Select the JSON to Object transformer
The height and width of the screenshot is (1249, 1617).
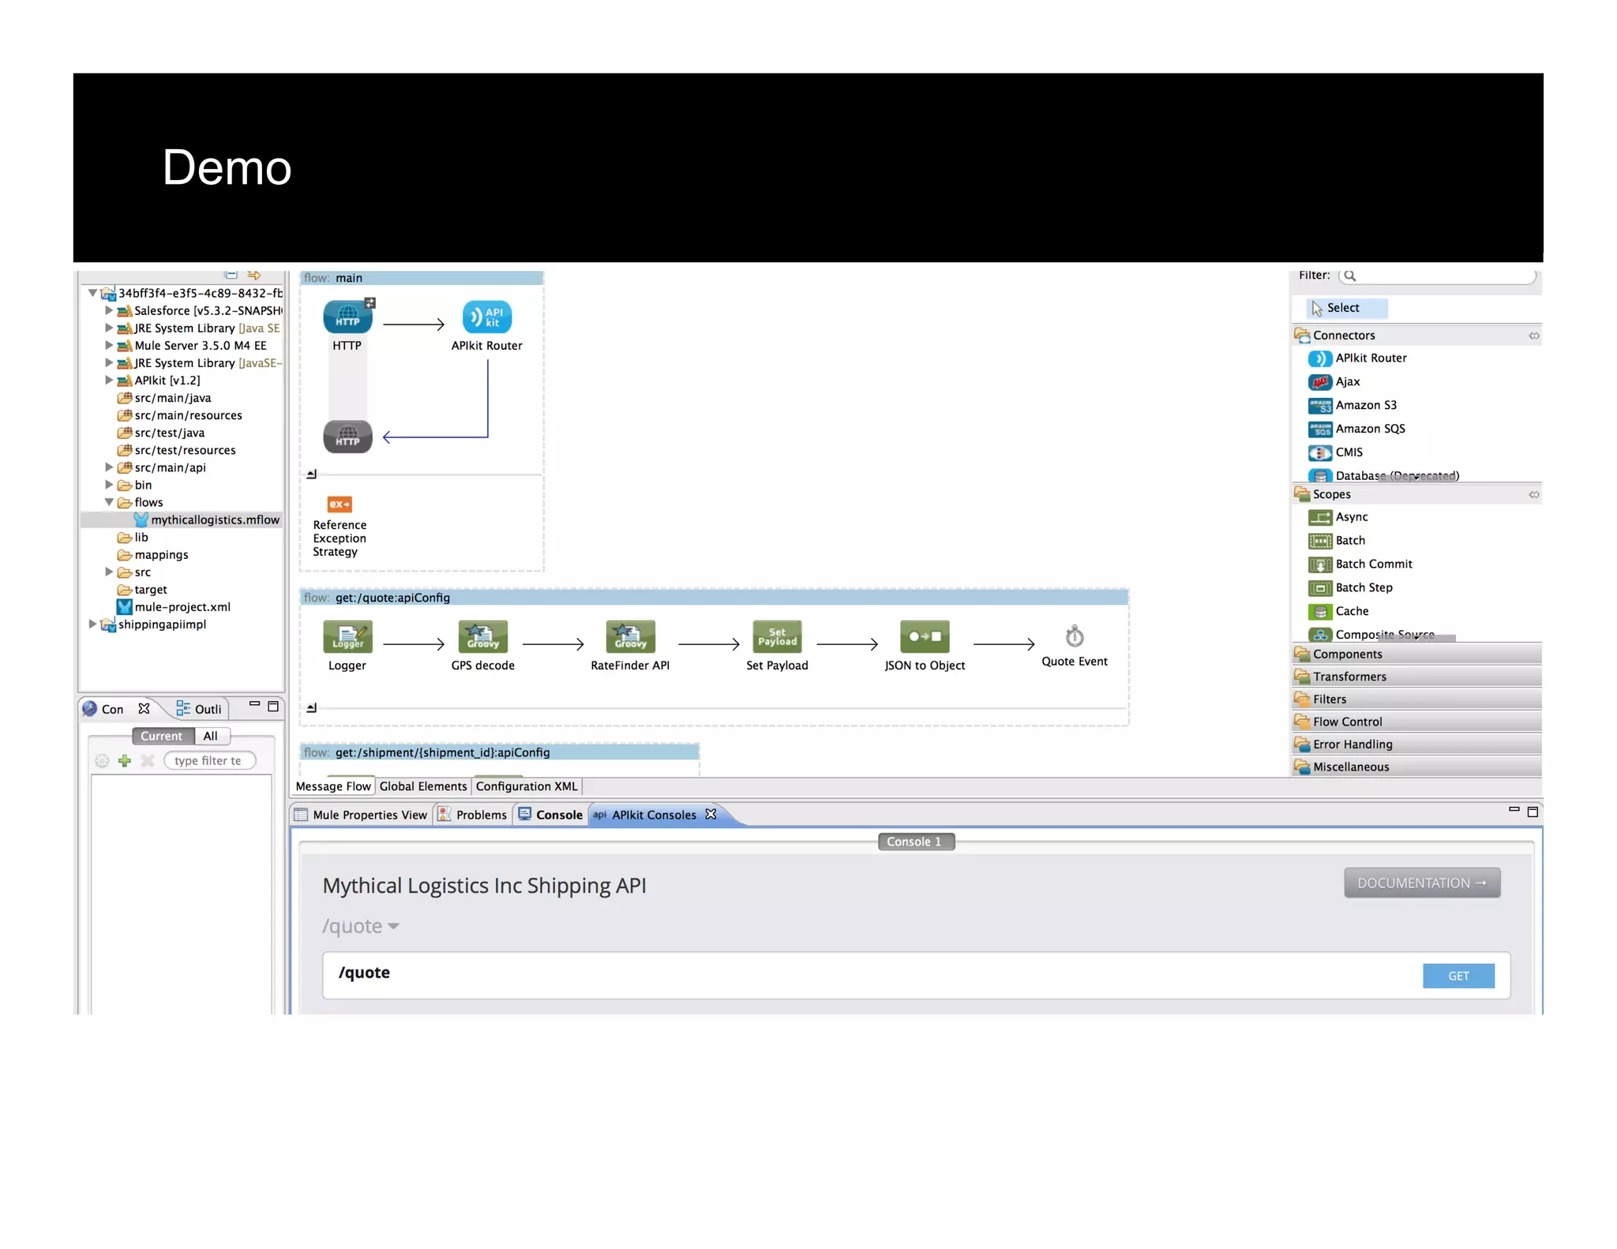(x=925, y=637)
